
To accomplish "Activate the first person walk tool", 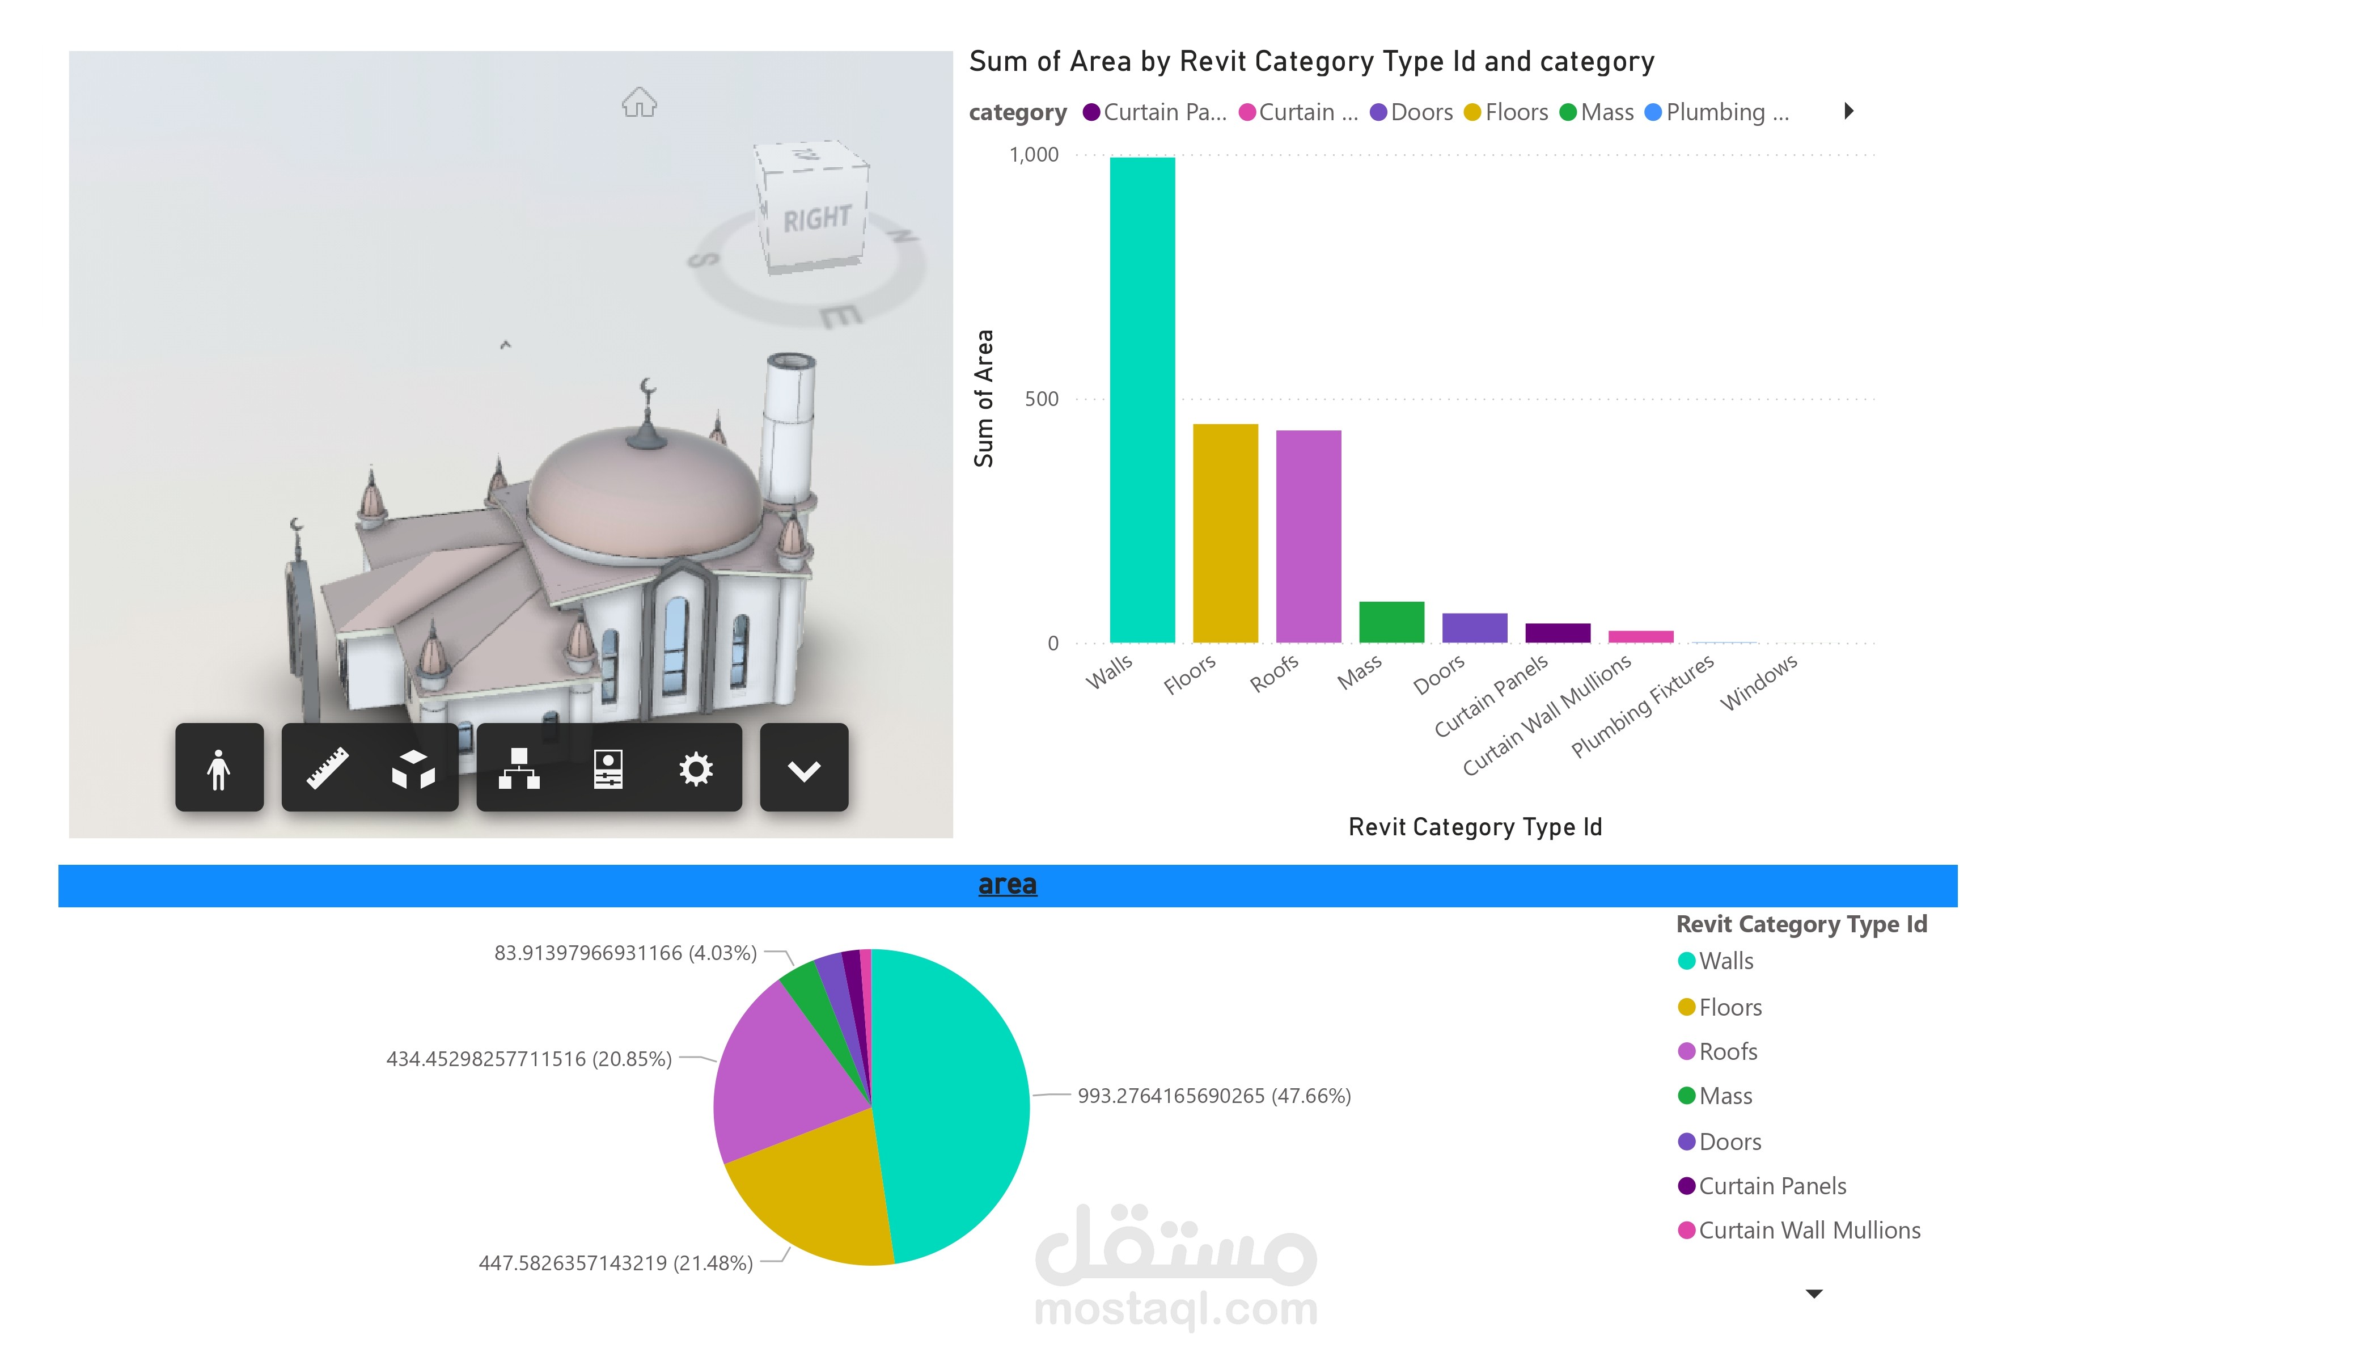I will pyautogui.click(x=218, y=769).
